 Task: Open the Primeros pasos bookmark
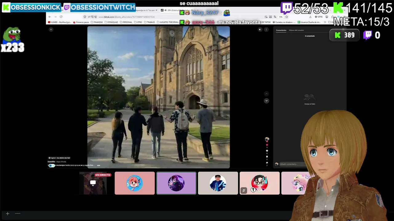81,22
